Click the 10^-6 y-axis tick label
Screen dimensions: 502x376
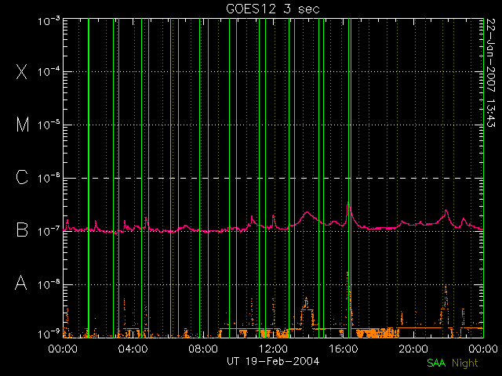coord(49,178)
